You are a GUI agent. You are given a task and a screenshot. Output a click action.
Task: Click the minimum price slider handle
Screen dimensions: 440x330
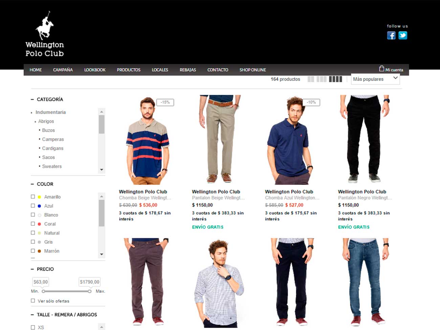click(x=43, y=291)
